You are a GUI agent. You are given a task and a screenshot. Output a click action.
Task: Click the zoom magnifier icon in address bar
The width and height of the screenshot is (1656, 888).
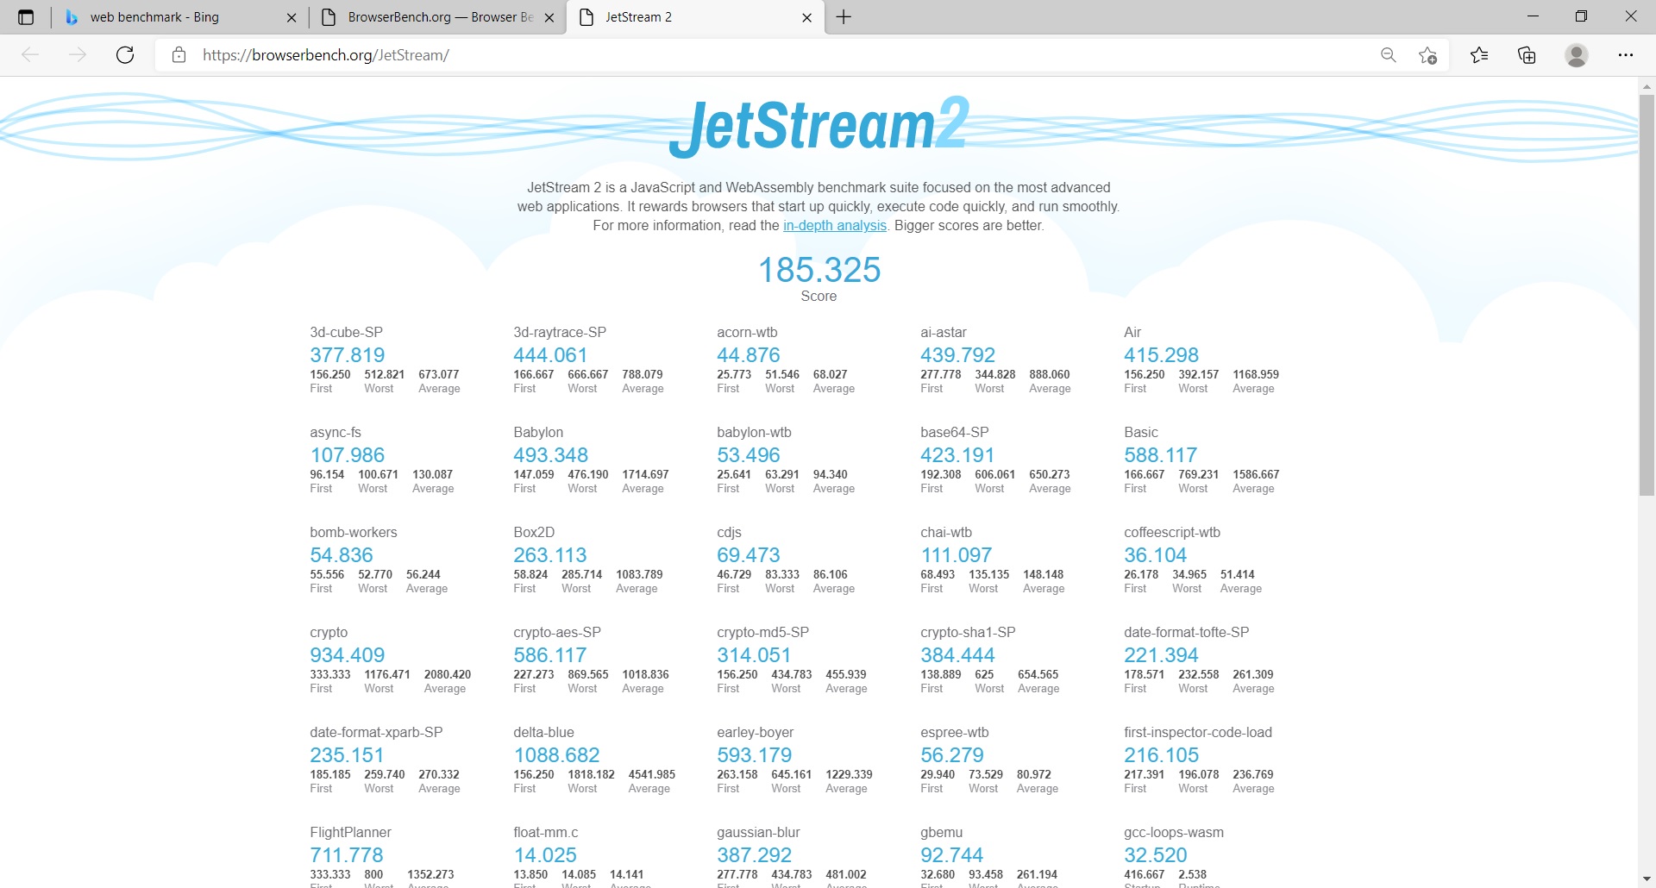1388,55
